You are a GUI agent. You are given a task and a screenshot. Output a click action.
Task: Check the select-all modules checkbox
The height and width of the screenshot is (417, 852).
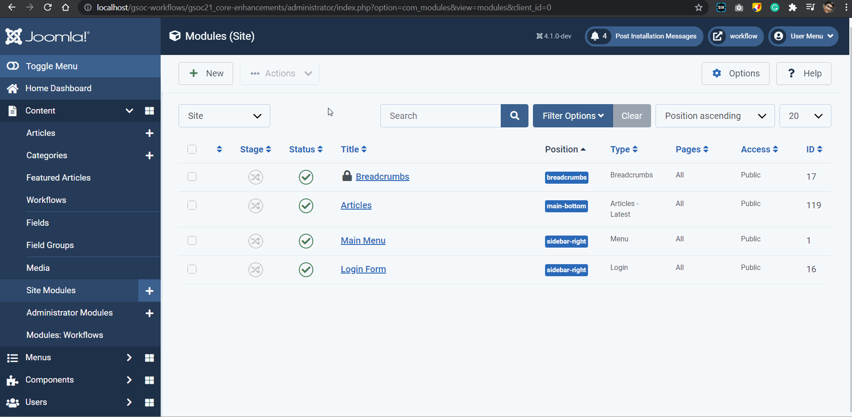pos(192,149)
